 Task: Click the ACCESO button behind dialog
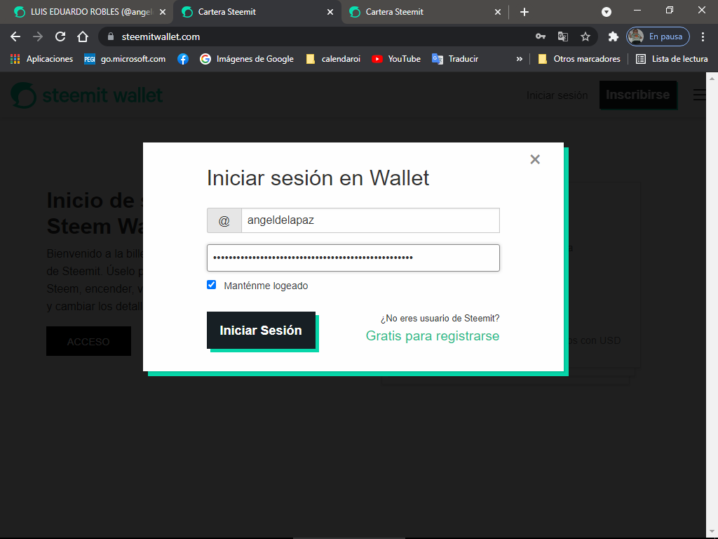tap(88, 342)
